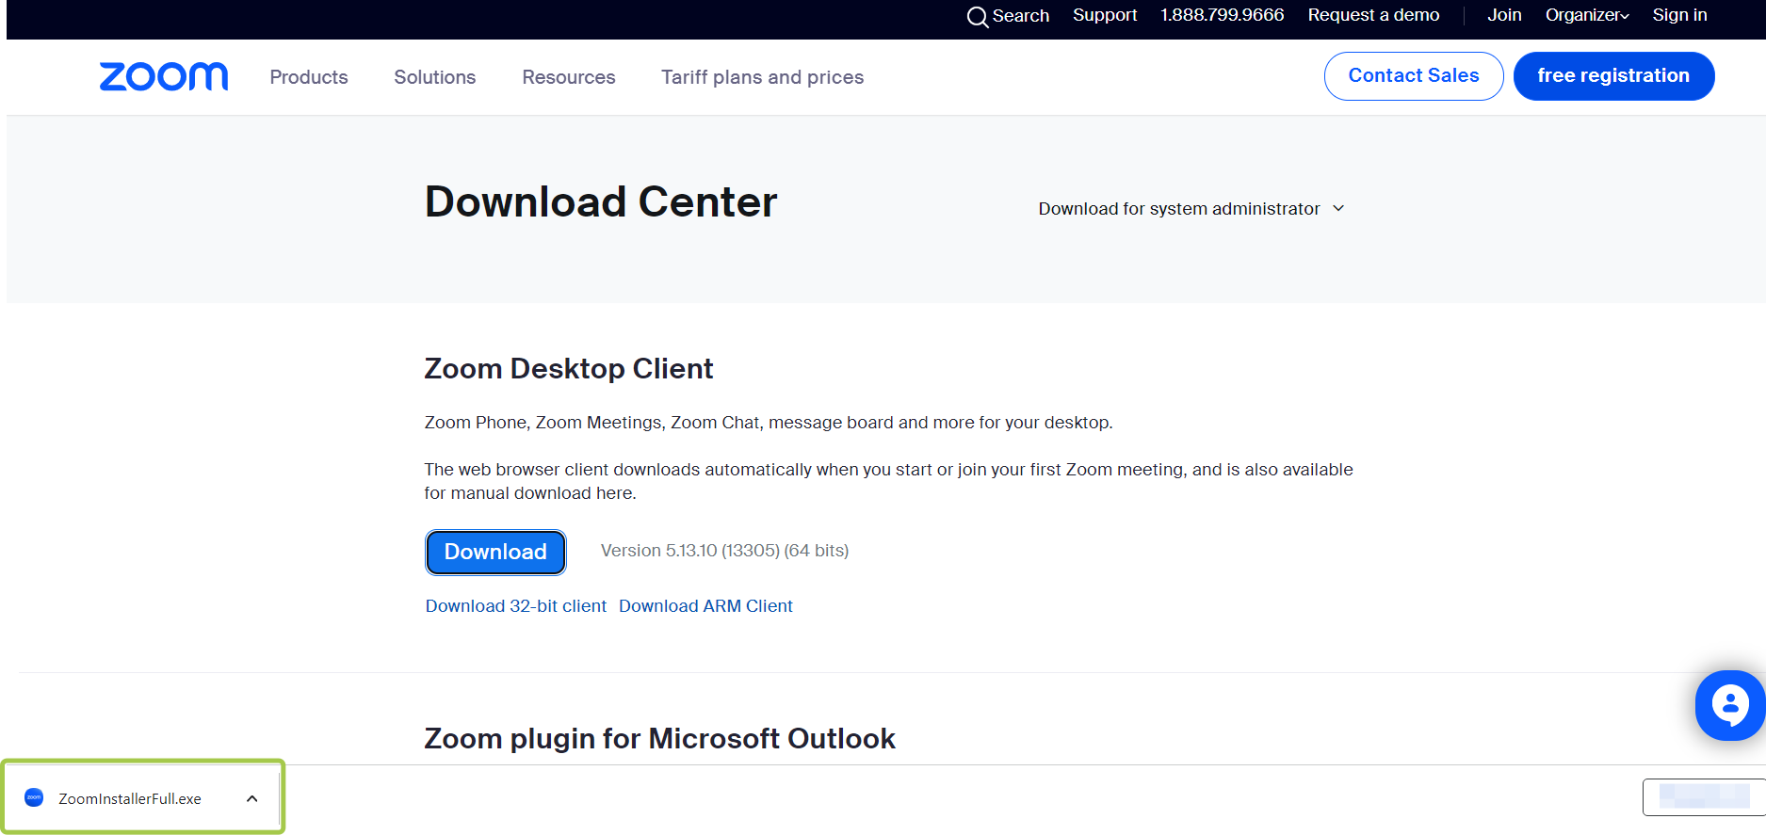Image resolution: width=1766 pixels, height=835 pixels.
Task: Open the Resources menu
Action: [x=569, y=77]
